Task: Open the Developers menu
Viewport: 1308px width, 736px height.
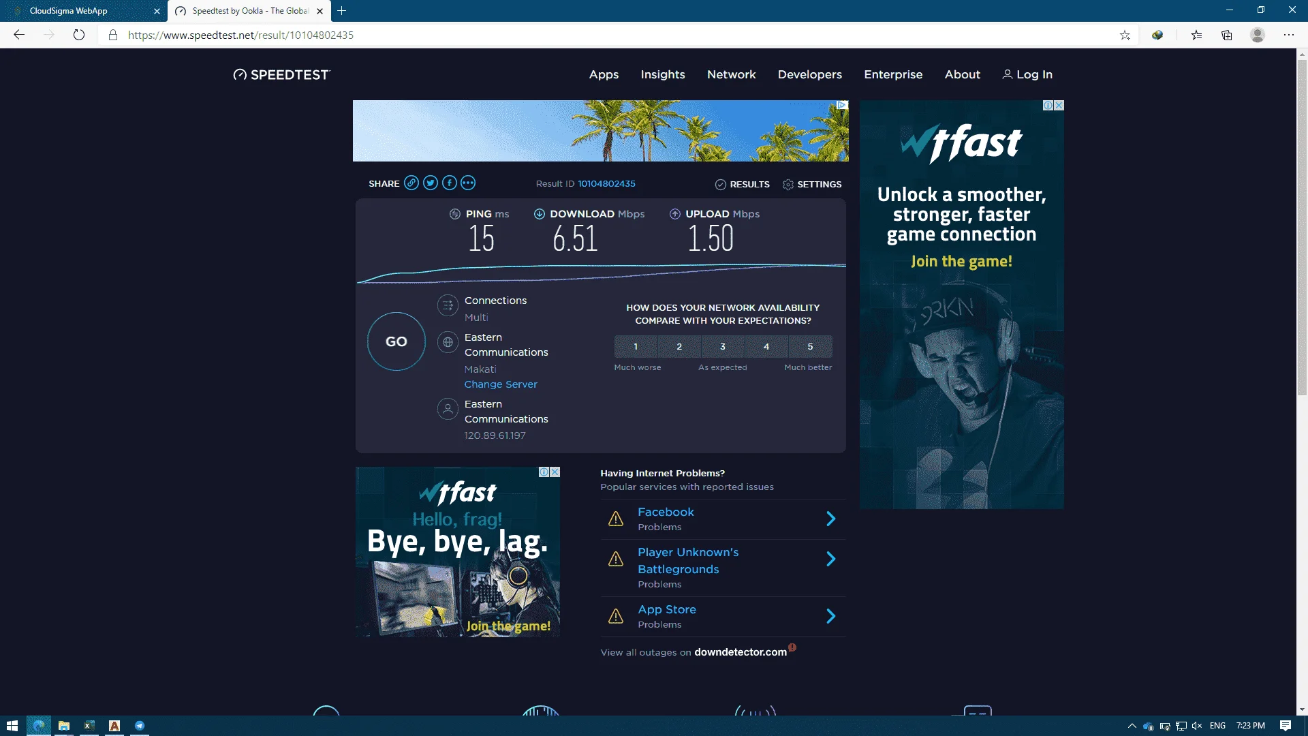Action: pyautogui.click(x=810, y=75)
